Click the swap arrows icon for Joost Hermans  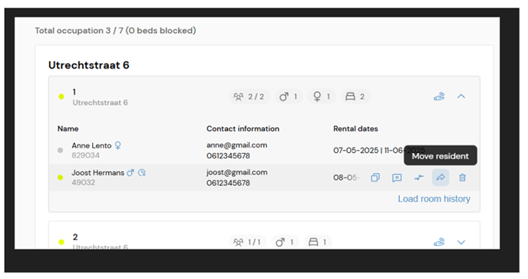tap(418, 178)
